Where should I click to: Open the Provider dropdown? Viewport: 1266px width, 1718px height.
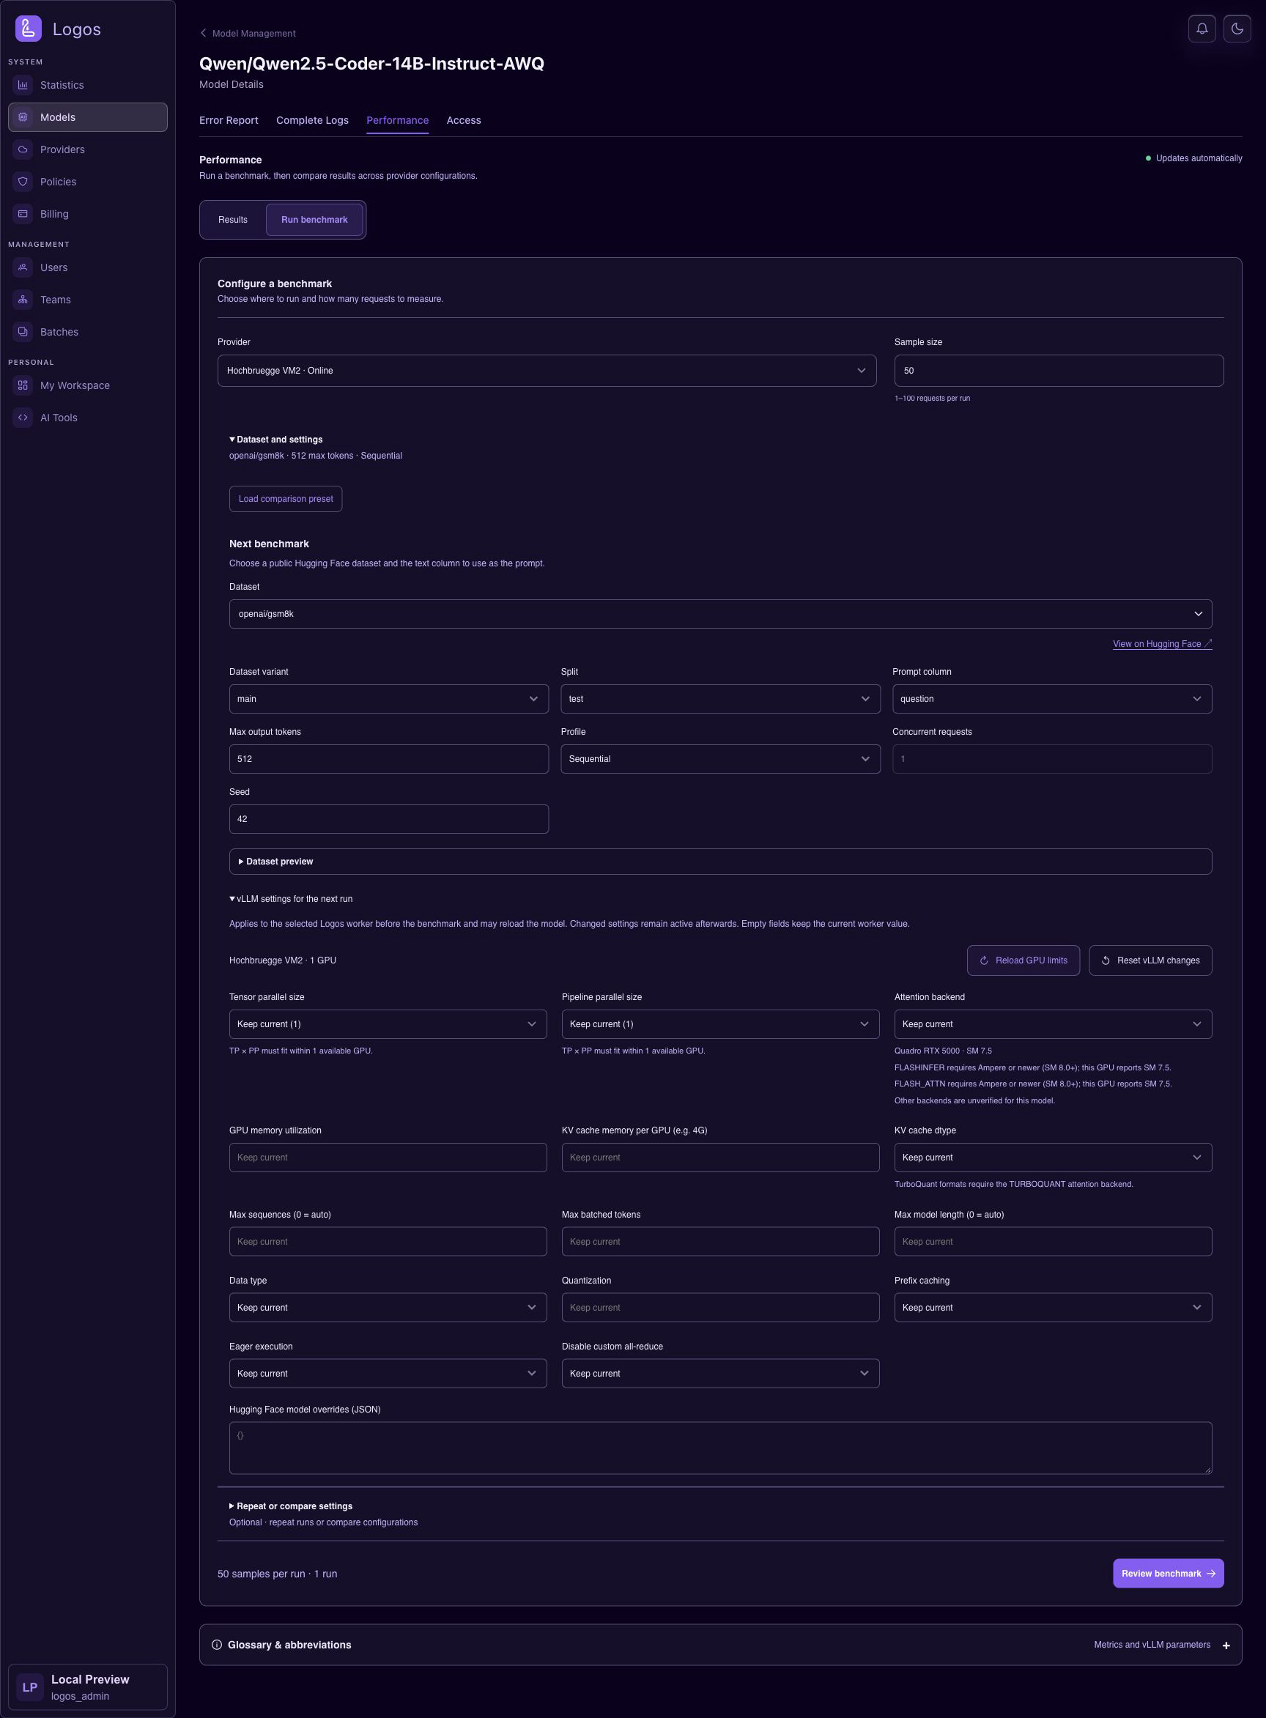point(547,370)
